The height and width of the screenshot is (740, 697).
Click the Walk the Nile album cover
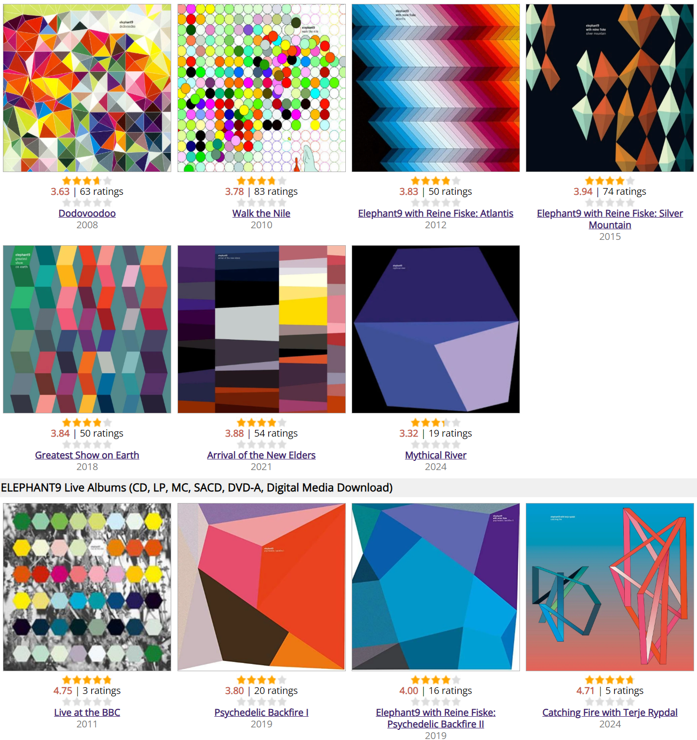[x=261, y=88]
